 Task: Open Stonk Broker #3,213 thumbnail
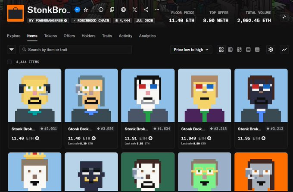pyautogui.click(x=261, y=95)
